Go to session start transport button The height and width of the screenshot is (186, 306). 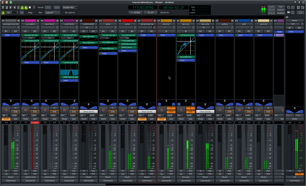(x=11, y=8)
